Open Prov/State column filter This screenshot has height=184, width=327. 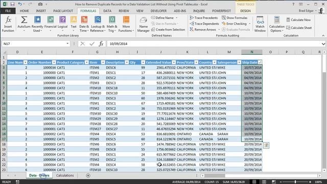click(x=196, y=62)
